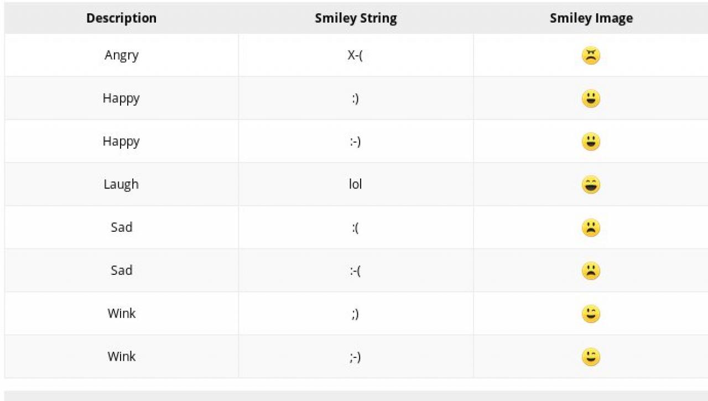Viewport: 708px width, 401px height.
Task: Click the Smiley String column header
Action: (x=356, y=18)
